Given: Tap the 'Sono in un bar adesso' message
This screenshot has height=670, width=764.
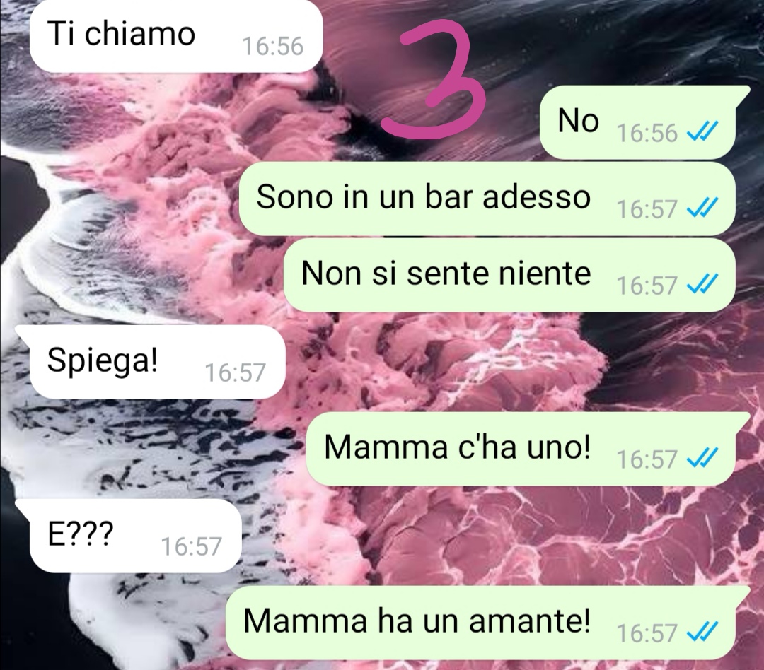Looking at the screenshot, I should (x=487, y=199).
